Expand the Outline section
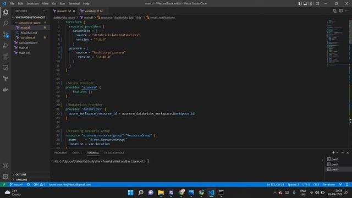This screenshot has width=352, height=198. [31, 174]
